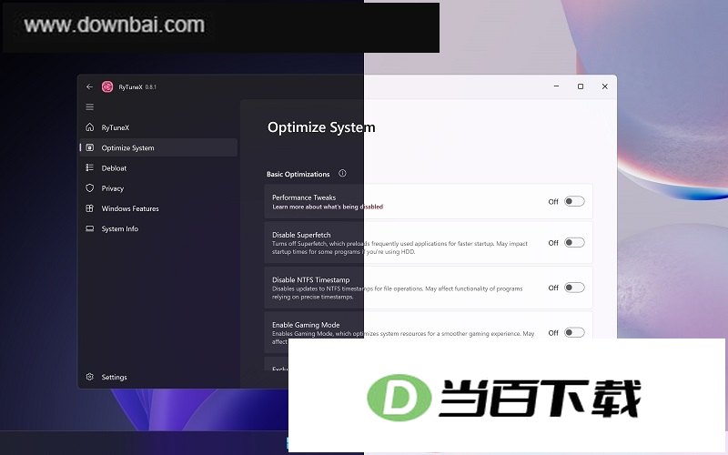The width and height of the screenshot is (728, 455).
Task: Click the System Info laptop icon
Action: (x=89, y=228)
